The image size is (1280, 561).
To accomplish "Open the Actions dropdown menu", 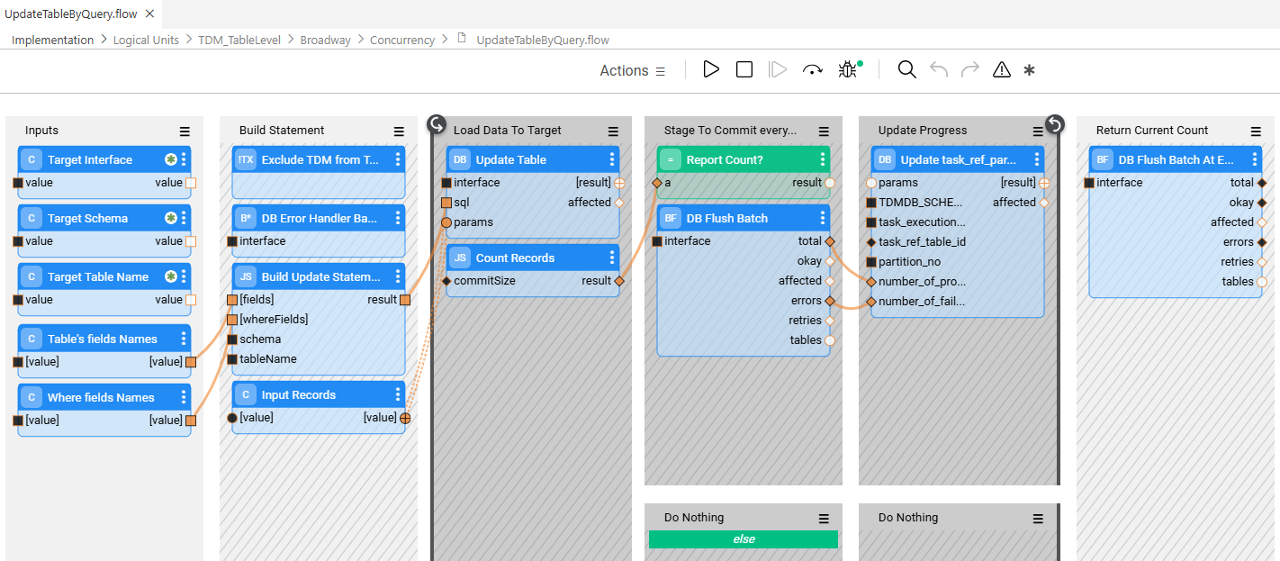I will tap(632, 70).
